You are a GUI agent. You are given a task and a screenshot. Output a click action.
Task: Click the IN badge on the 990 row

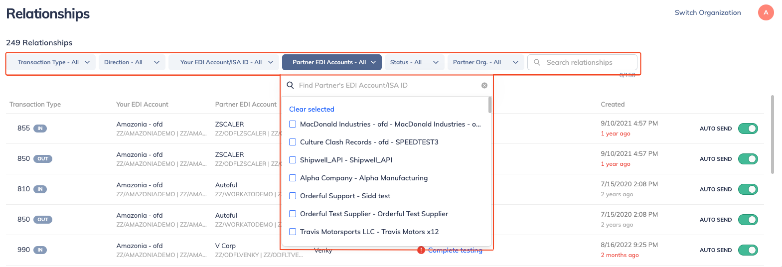pos(40,250)
